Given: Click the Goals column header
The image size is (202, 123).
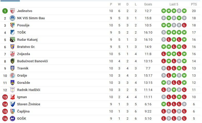Looking at the screenshot, I should [x=148, y=4].
